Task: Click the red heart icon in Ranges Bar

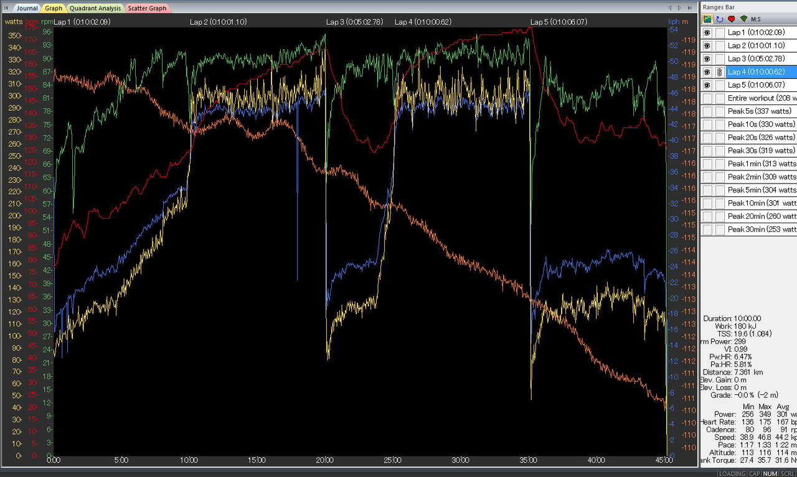Action: [x=732, y=19]
